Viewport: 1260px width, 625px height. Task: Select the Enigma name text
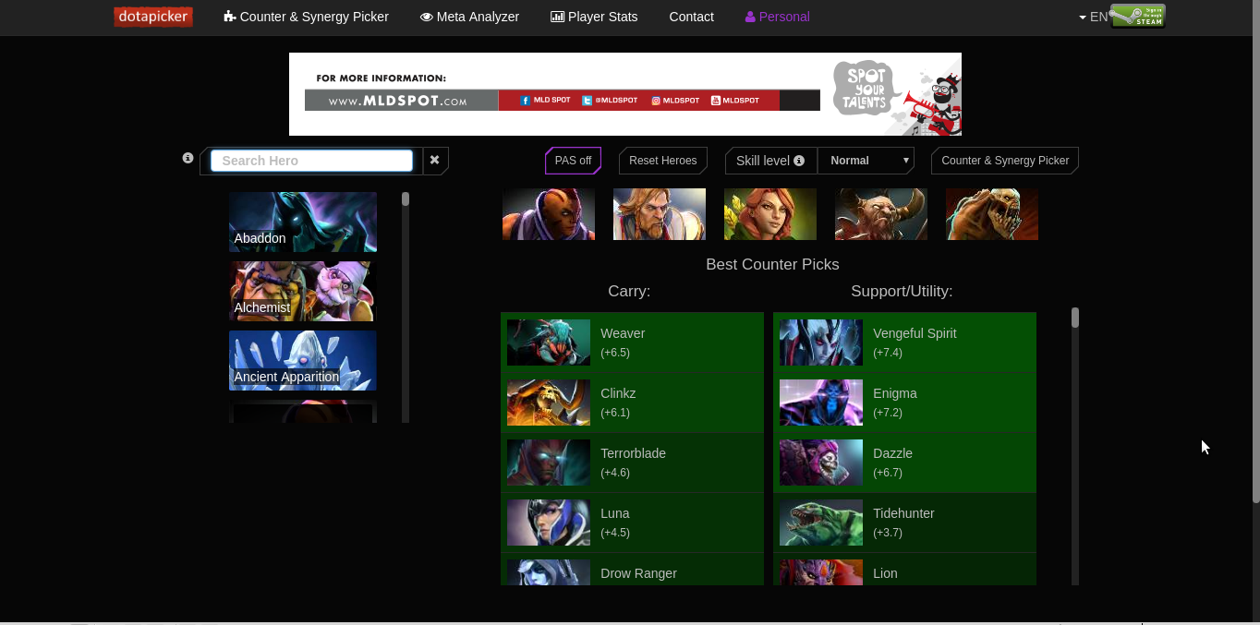tap(895, 393)
